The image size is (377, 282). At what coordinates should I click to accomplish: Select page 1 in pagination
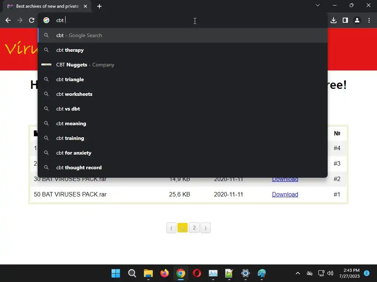click(183, 228)
